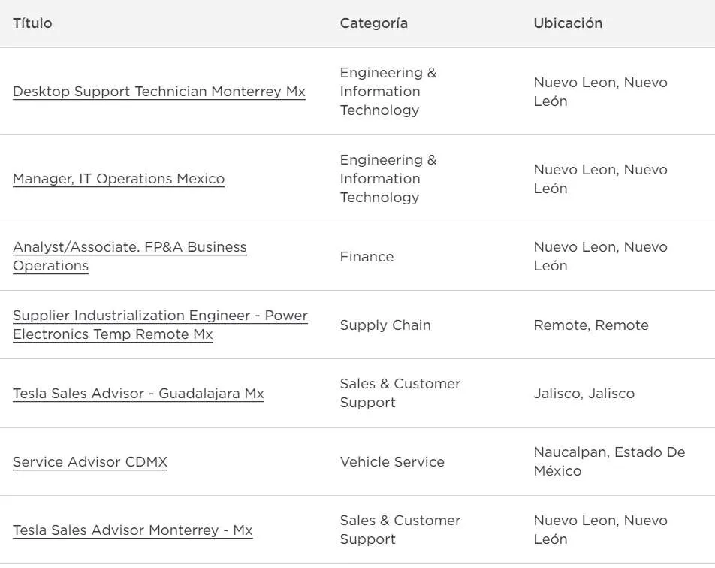Screen dimensions: 715x568
Task: Open the Service Advisor CDMX job posting
Action: click(89, 461)
